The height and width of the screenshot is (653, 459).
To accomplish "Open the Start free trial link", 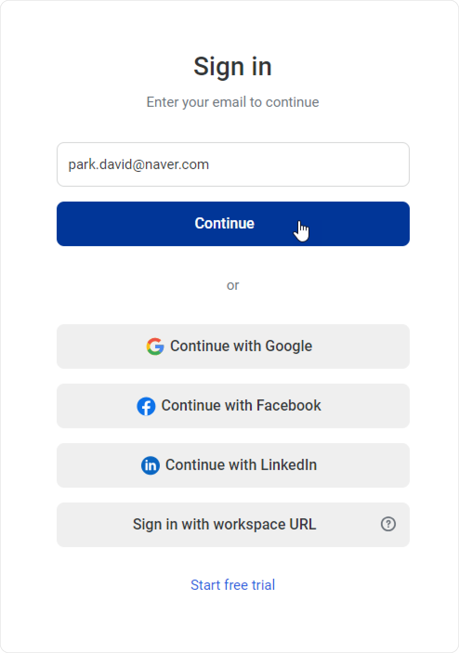I will [x=233, y=585].
